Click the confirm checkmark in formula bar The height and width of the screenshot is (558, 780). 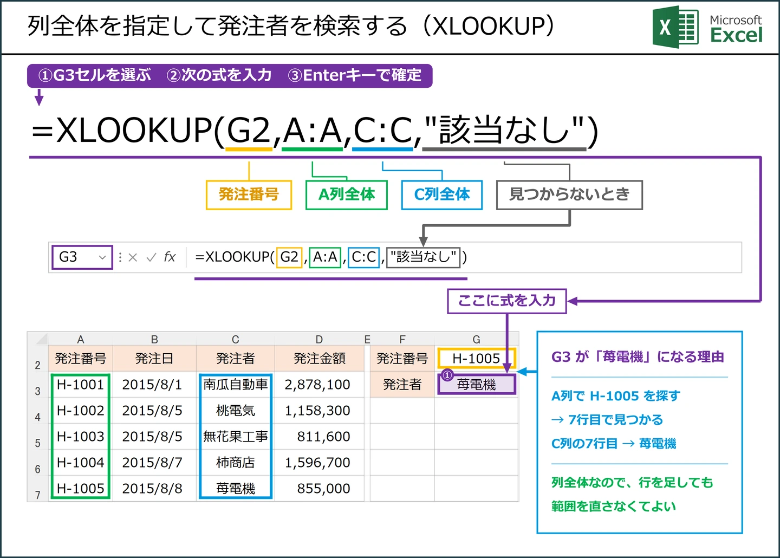(151, 257)
